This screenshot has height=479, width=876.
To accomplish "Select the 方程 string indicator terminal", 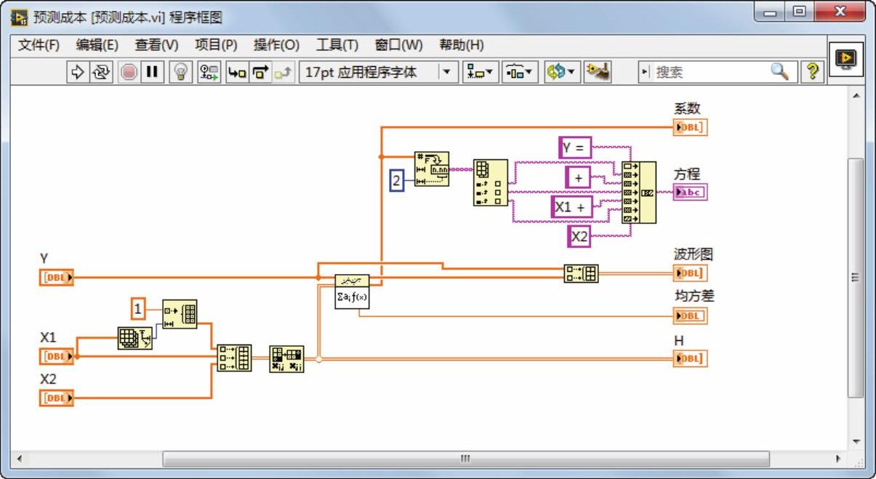I will [690, 193].
